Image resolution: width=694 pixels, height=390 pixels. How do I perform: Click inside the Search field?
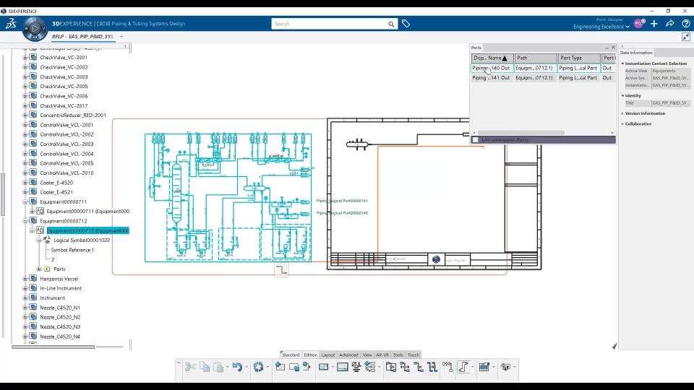330,25
